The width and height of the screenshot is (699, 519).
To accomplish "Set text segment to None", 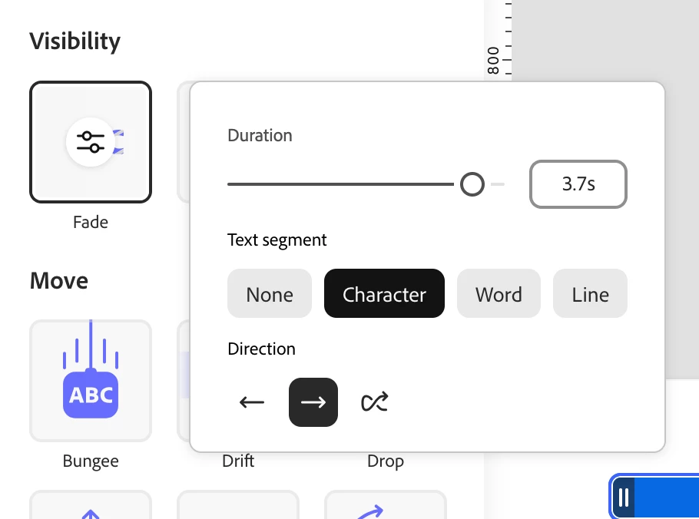I will (x=270, y=294).
